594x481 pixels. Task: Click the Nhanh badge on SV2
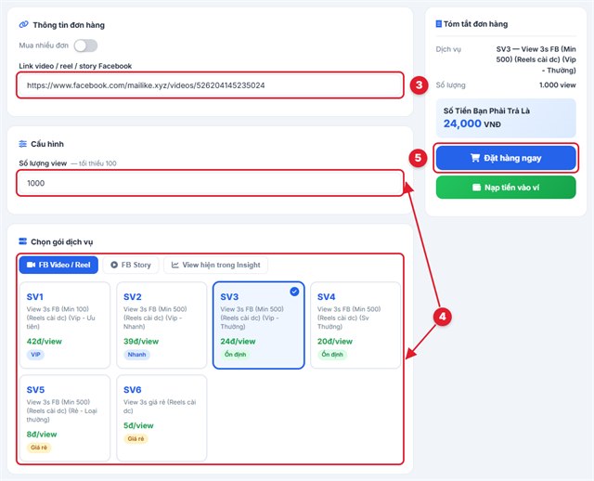136,355
